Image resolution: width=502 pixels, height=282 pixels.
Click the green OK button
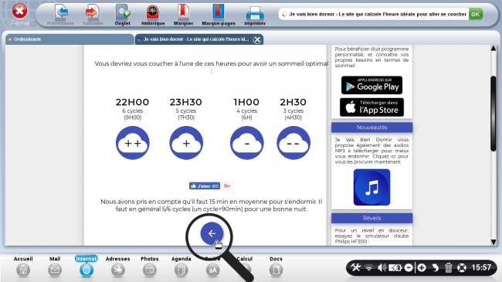click(476, 14)
